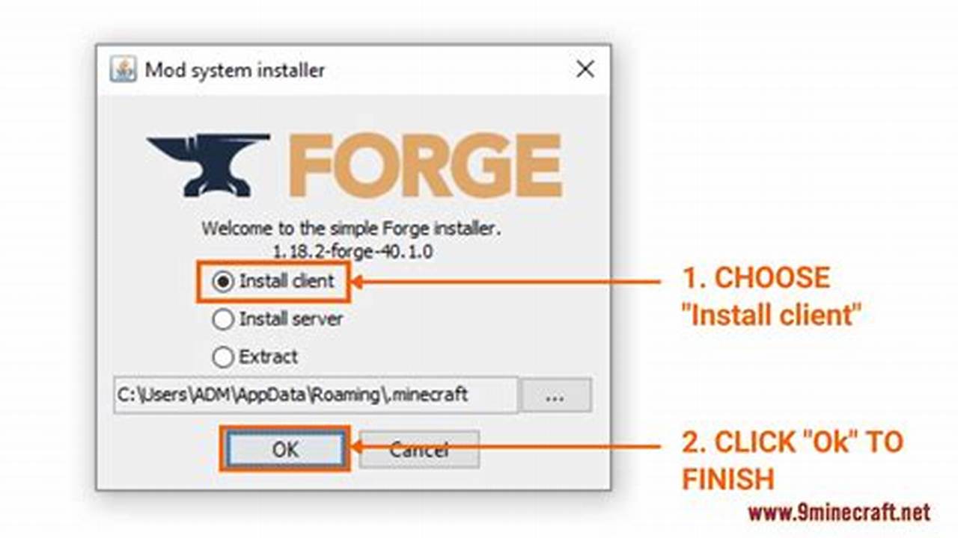The height and width of the screenshot is (538, 958).
Task: Select the Install server radio button
Action: coord(222,320)
